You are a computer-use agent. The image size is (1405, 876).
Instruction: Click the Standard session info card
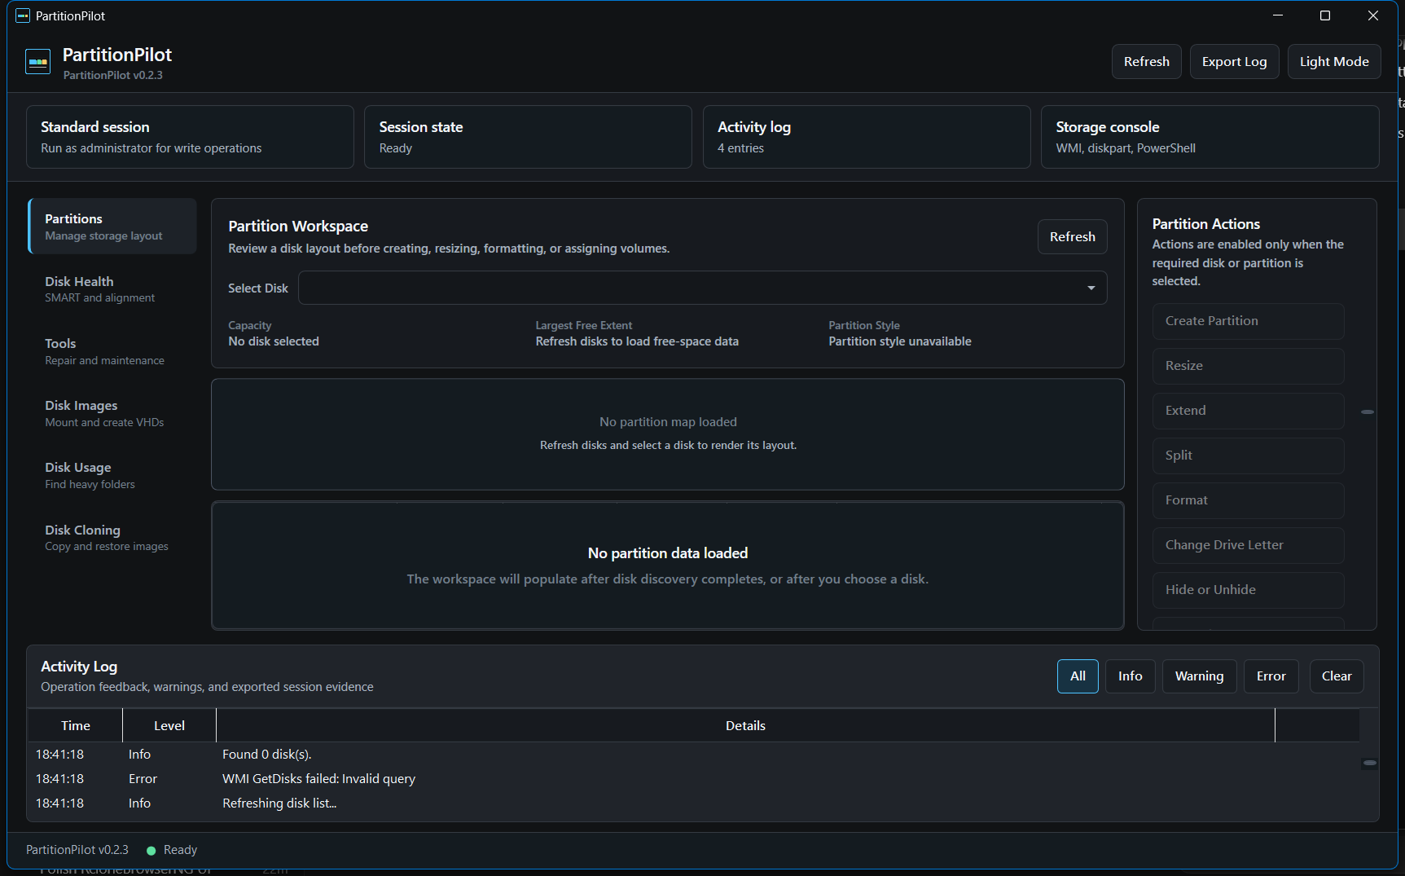[x=190, y=137]
